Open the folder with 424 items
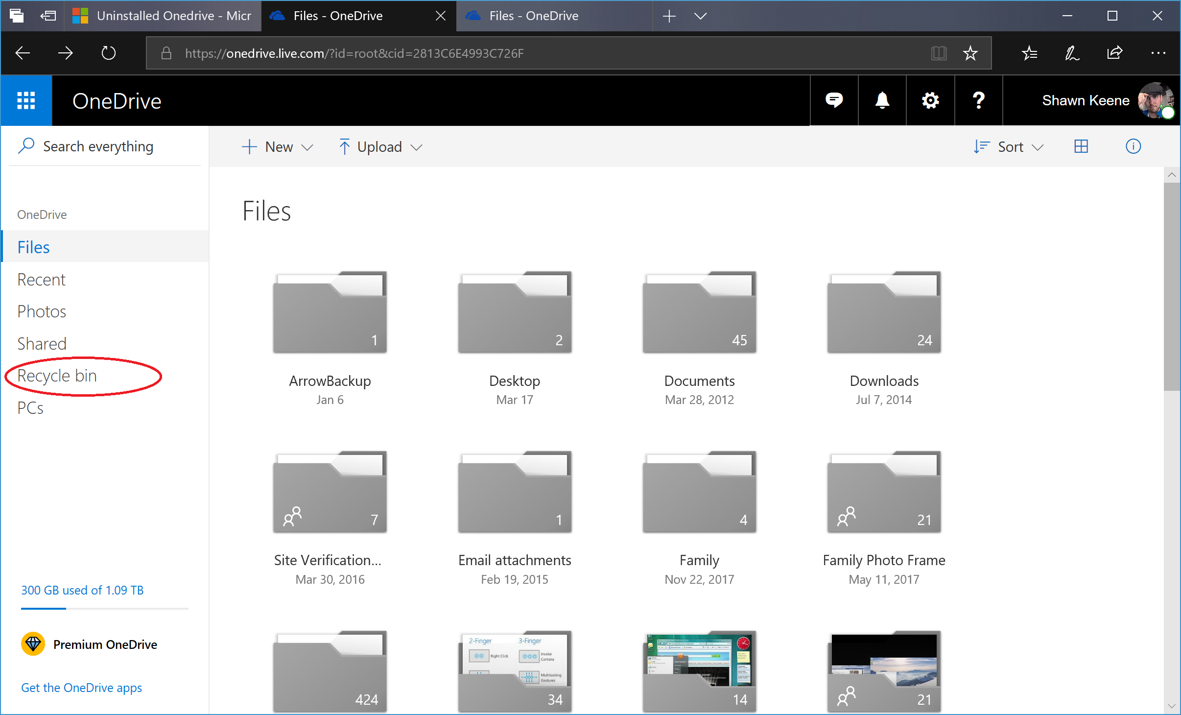Viewport: 1181px width, 715px height. click(x=330, y=671)
